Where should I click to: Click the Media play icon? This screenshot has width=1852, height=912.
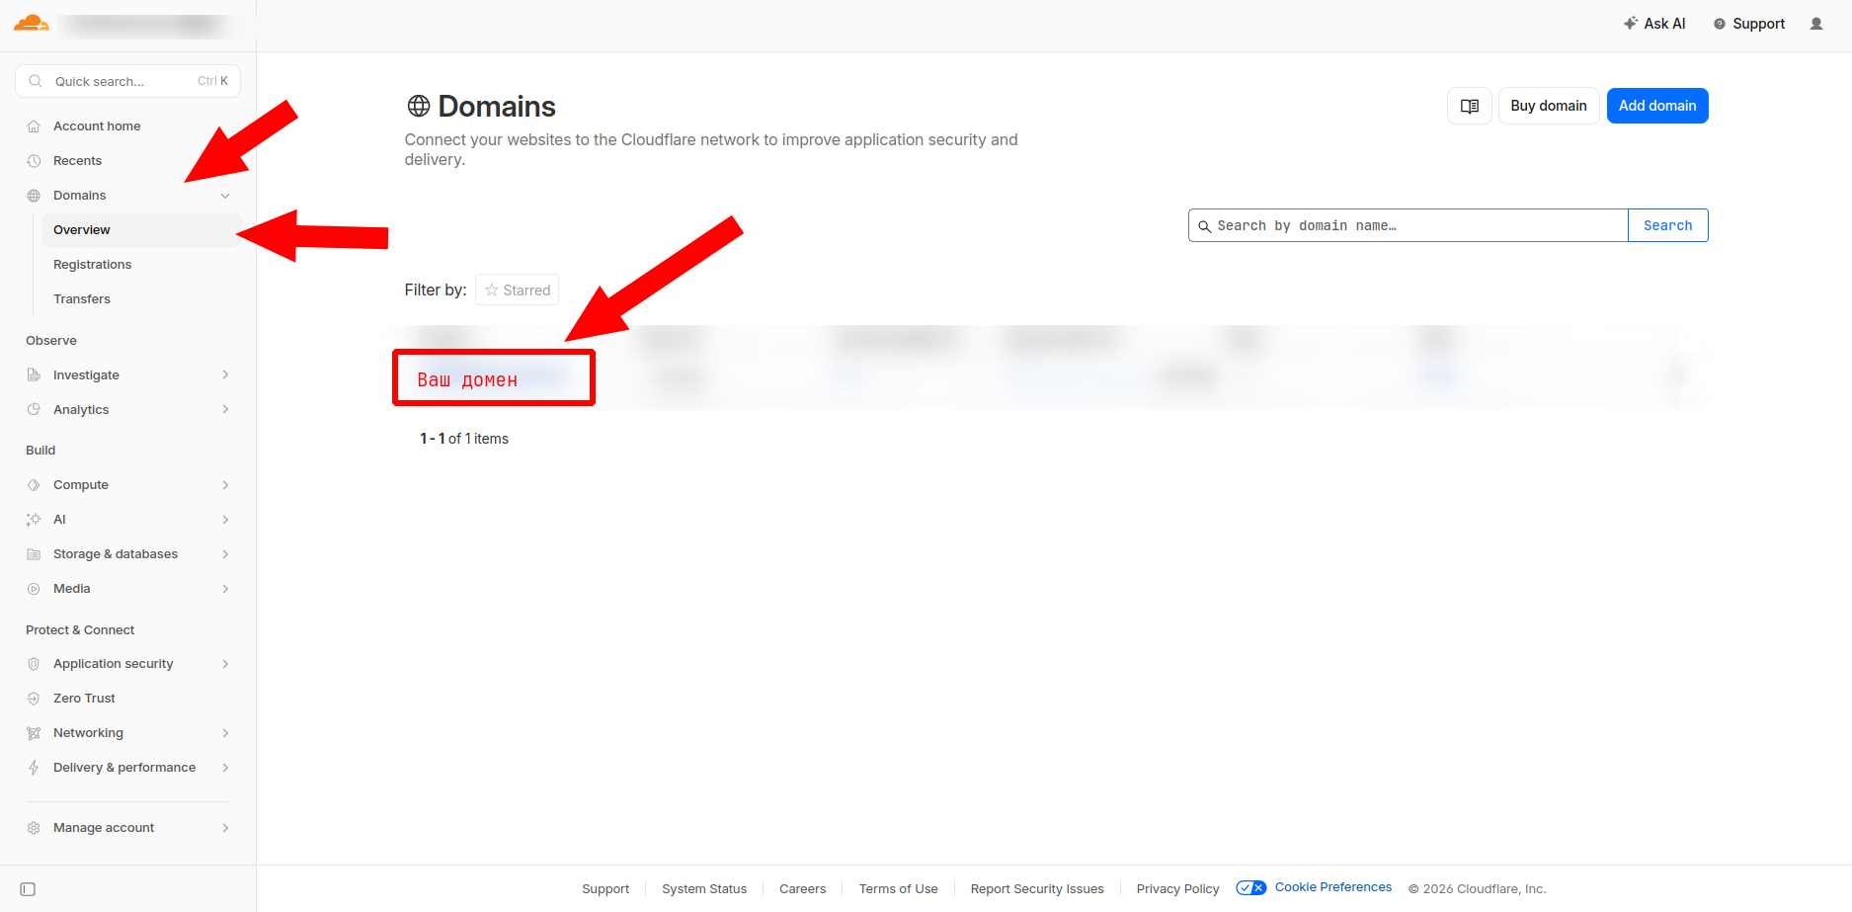click(x=34, y=589)
